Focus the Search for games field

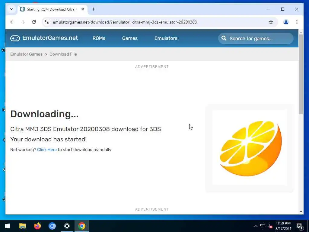[x=256, y=38]
